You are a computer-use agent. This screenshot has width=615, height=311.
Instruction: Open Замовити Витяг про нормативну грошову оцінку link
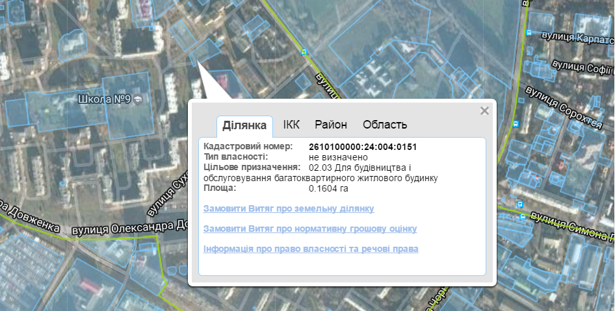(310, 229)
